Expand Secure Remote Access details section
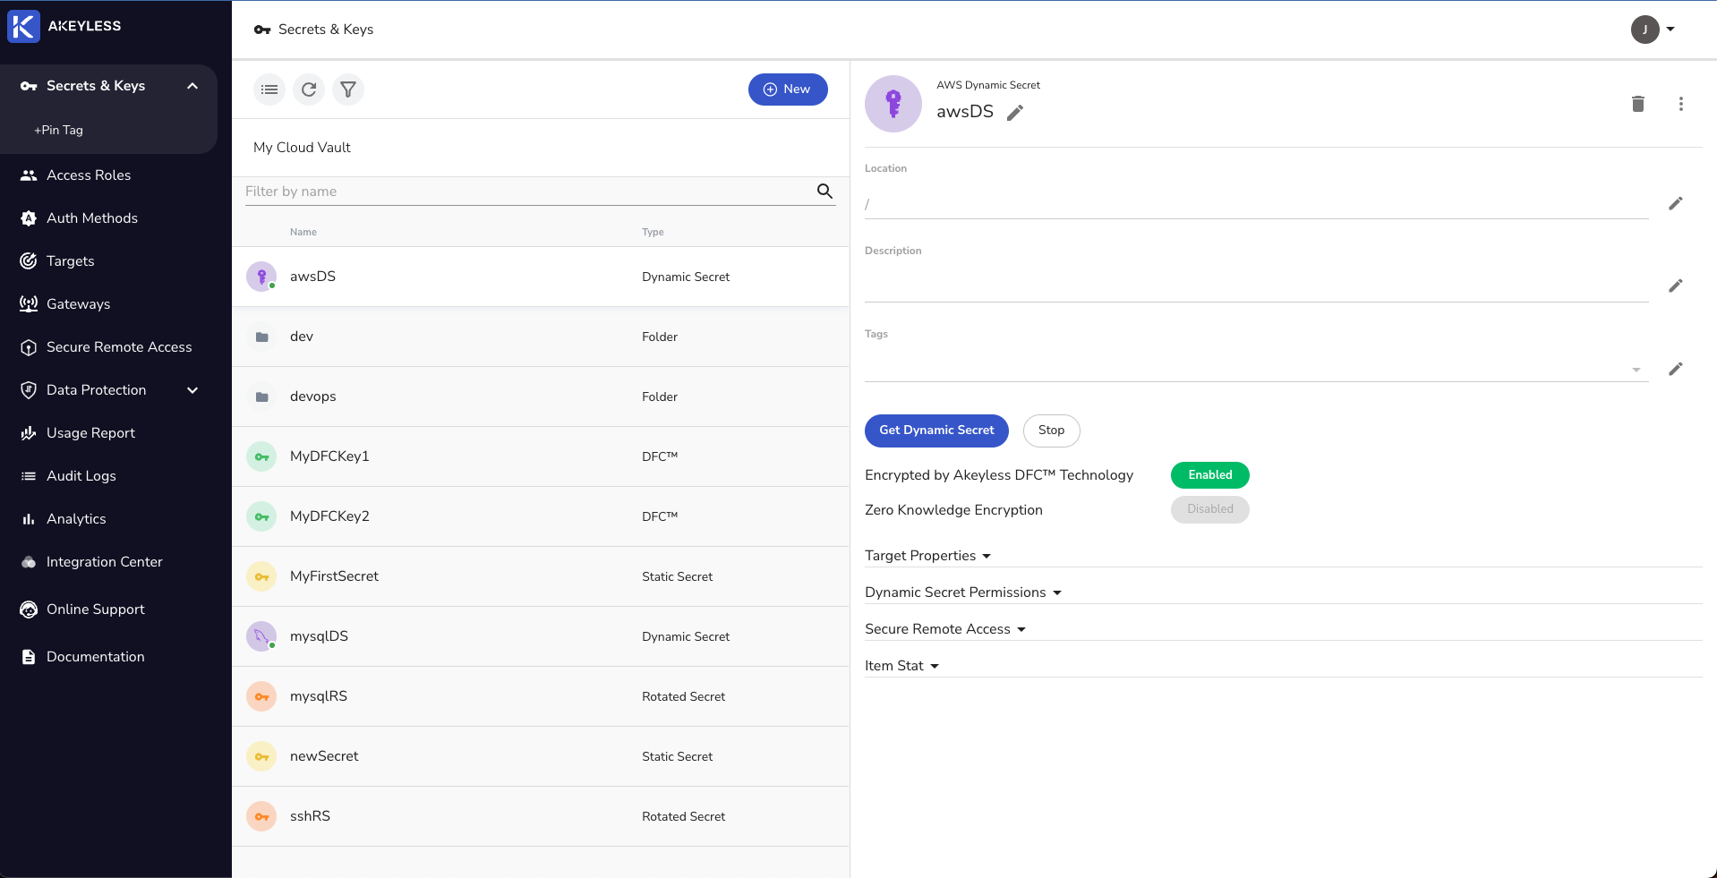This screenshot has height=878, width=1717. point(945,629)
